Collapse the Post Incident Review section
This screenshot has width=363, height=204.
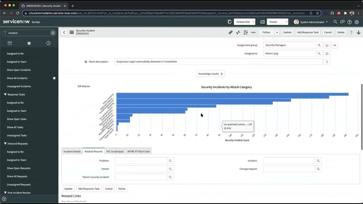tap(5, 193)
